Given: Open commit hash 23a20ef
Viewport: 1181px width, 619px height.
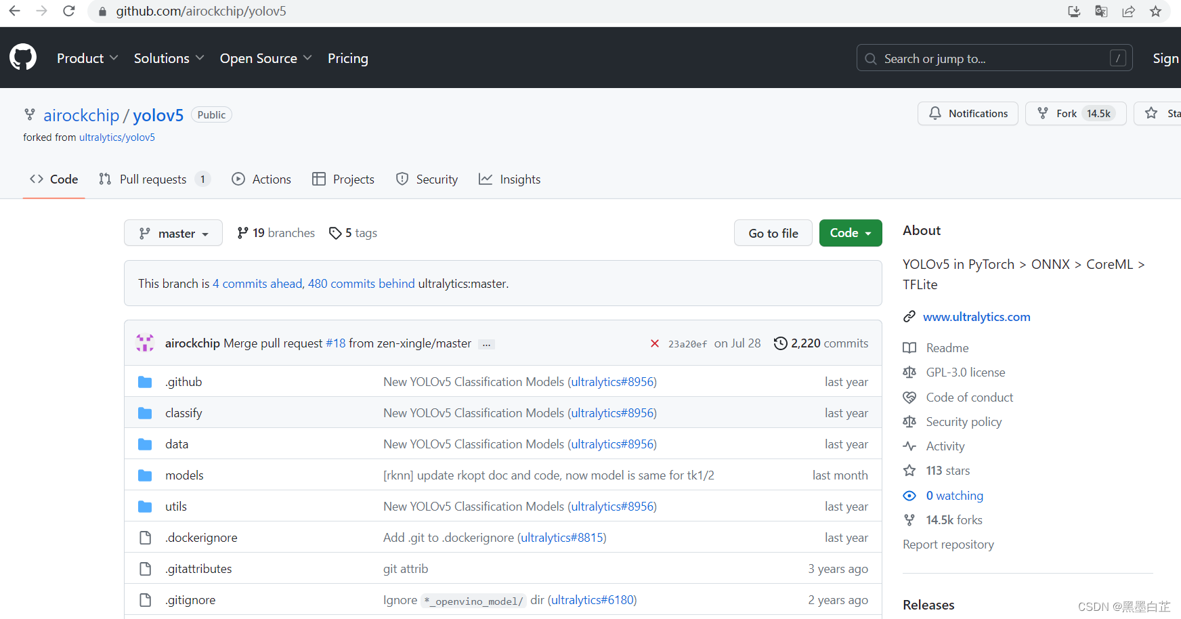Looking at the screenshot, I should (x=687, y=344).
